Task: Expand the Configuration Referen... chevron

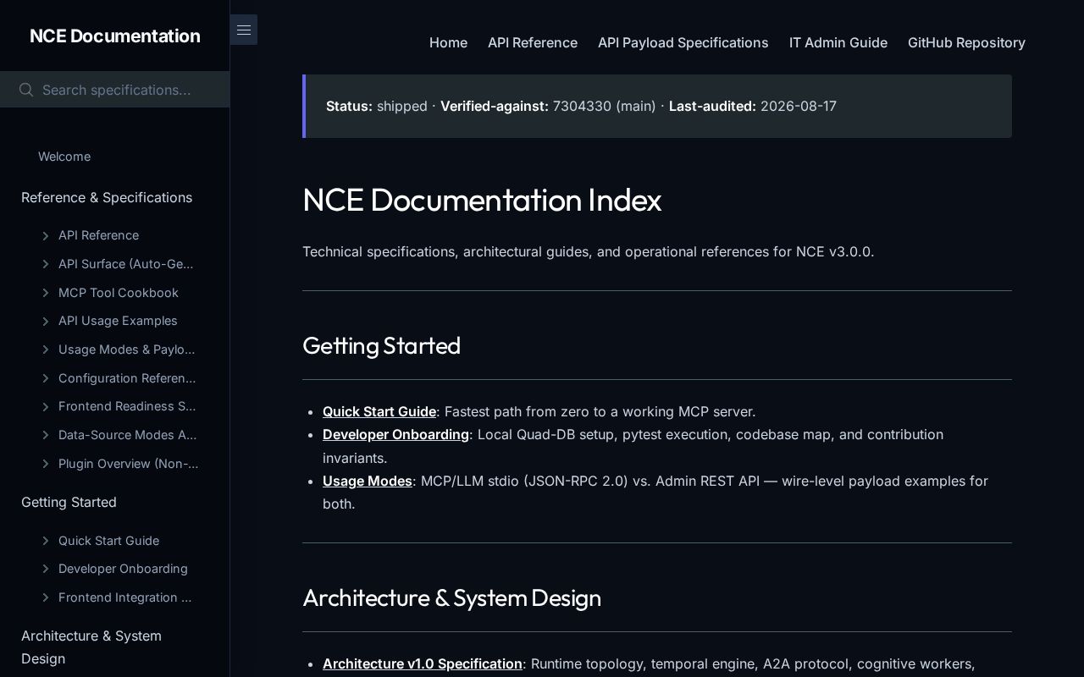Action: 46,378
